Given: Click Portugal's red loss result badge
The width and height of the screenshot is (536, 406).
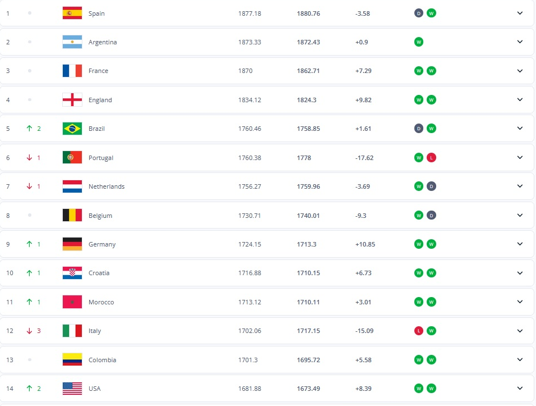Looking at the screenshot, I should coord(431,158).
